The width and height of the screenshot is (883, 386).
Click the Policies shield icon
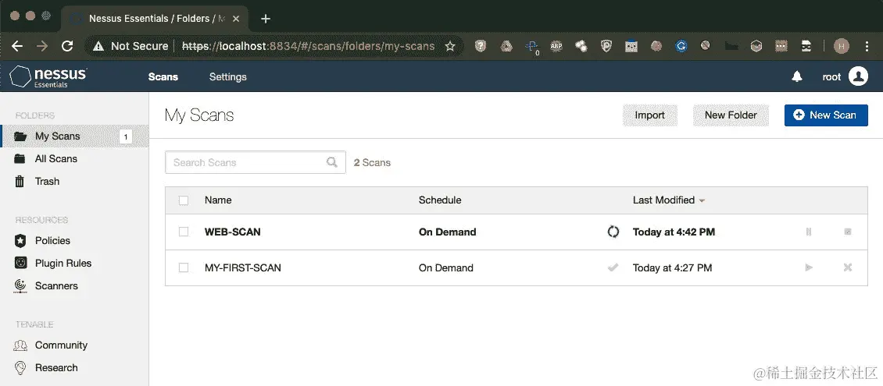pos(20,240)
